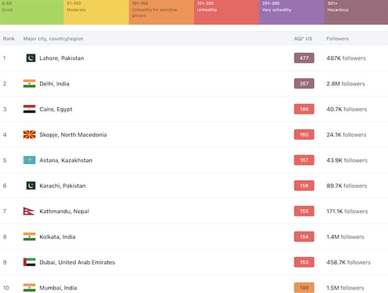
Task: Click the 2.8M followers text
Action: pyautogui.click(x=346, y=83)
